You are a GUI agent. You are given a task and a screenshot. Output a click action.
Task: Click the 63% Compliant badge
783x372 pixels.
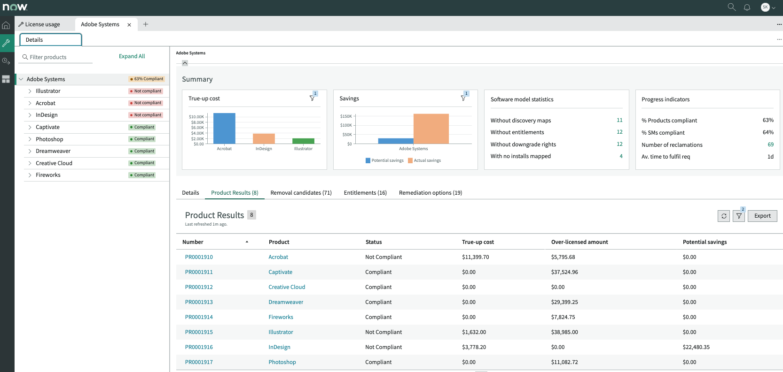[x=147, y=79]
